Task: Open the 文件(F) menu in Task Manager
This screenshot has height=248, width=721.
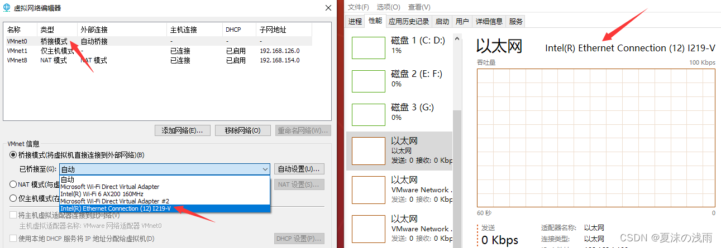Action: click(x=359, y=7)
